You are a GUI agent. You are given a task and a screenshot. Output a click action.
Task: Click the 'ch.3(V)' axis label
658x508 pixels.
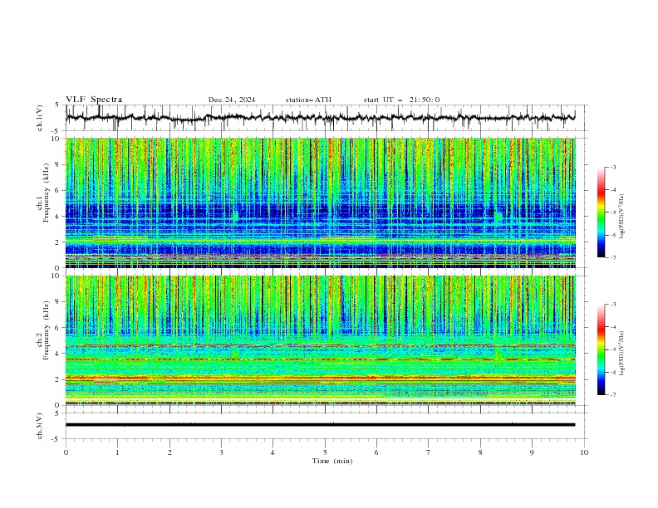pos(40,426)
